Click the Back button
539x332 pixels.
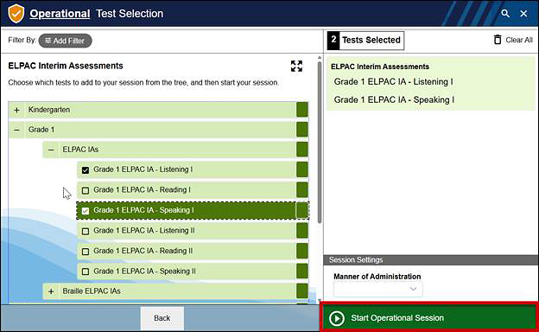pos(162,318)
